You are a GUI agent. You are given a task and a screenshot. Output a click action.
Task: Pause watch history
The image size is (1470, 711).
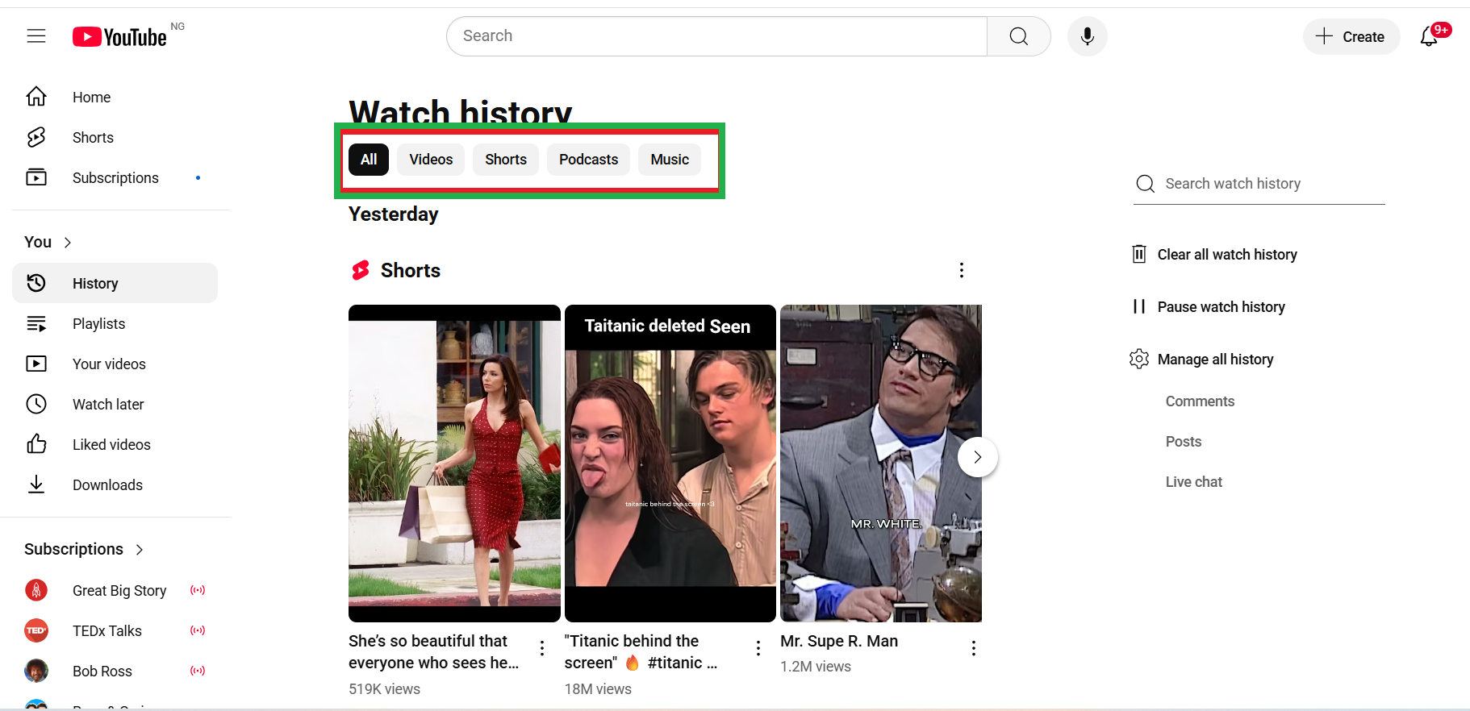(x=1209, y=307)
